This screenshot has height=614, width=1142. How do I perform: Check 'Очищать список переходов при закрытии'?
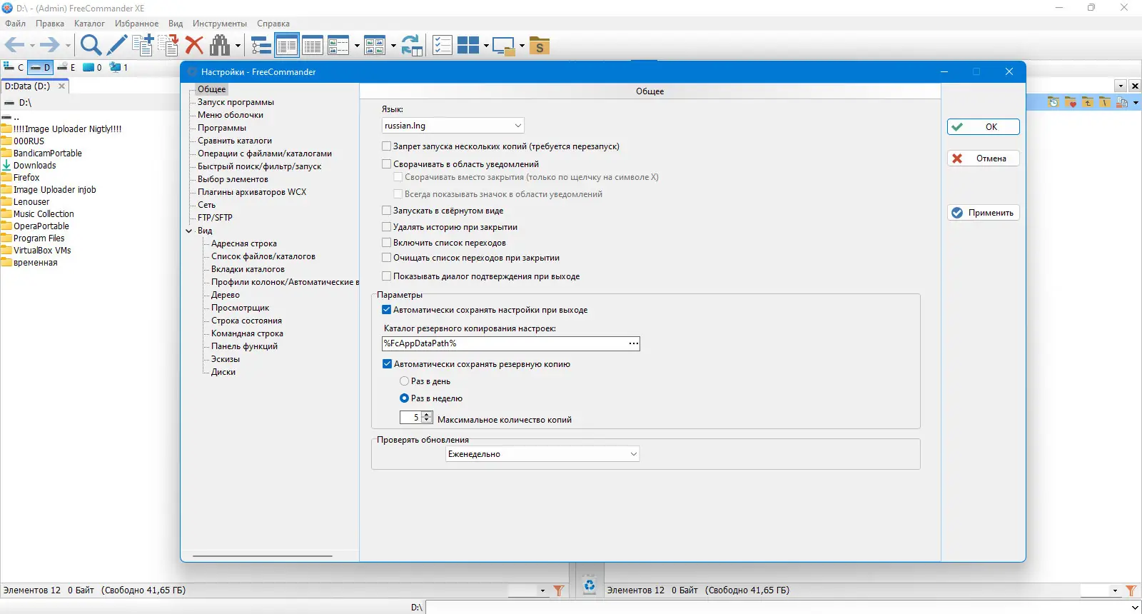(387, 258)
